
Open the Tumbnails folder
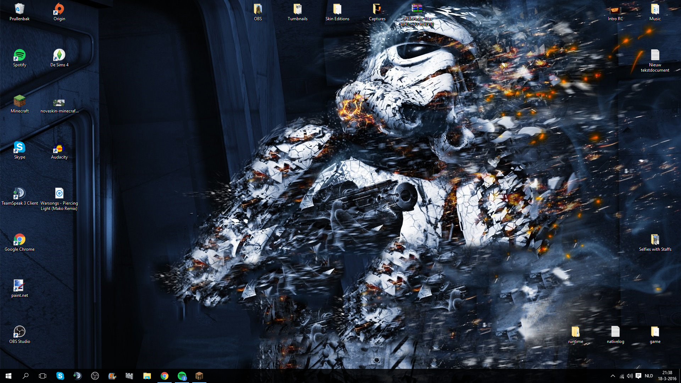click(298, 12)
